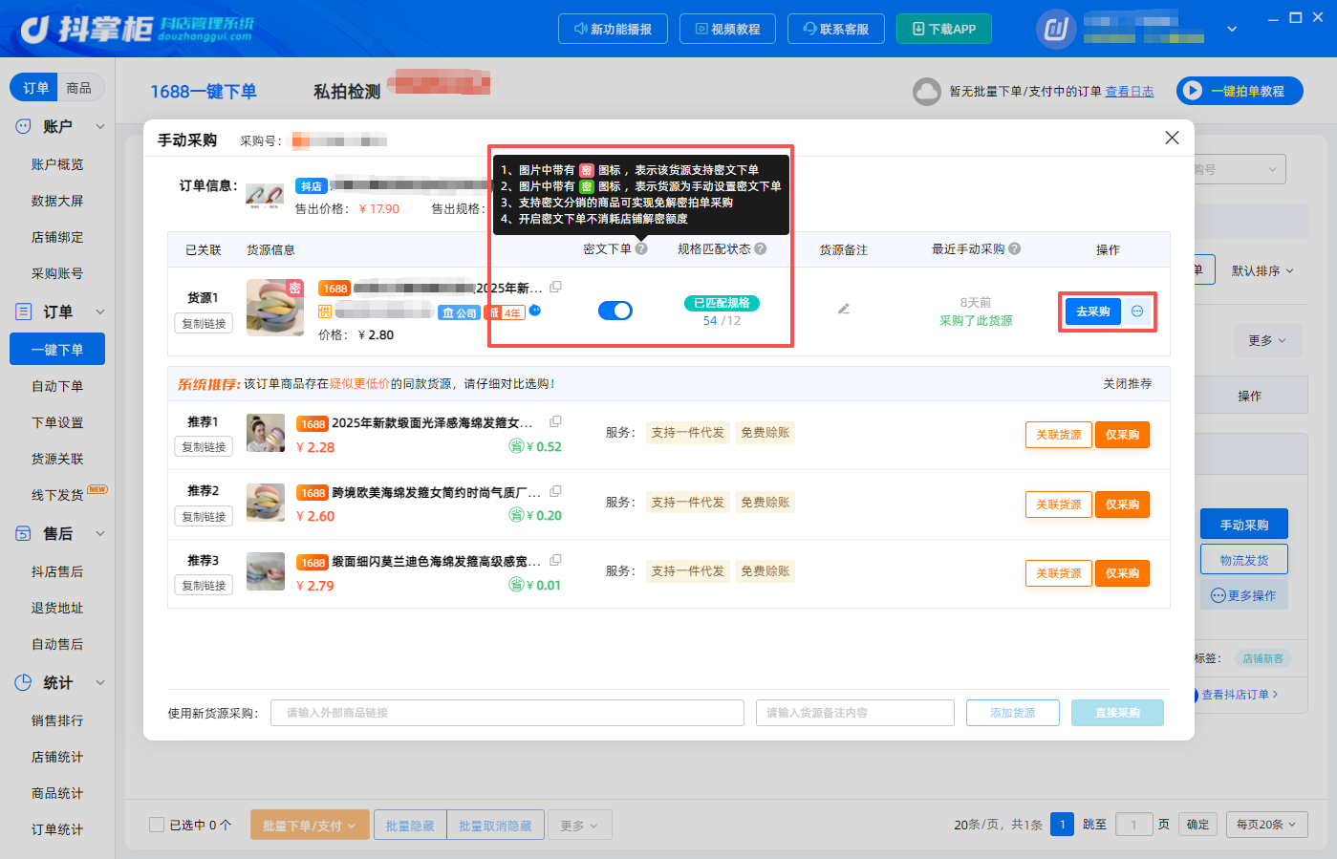Open 账户概览 in the sidebar
Screen dimensions: 1337x859
tap(57, 164)
